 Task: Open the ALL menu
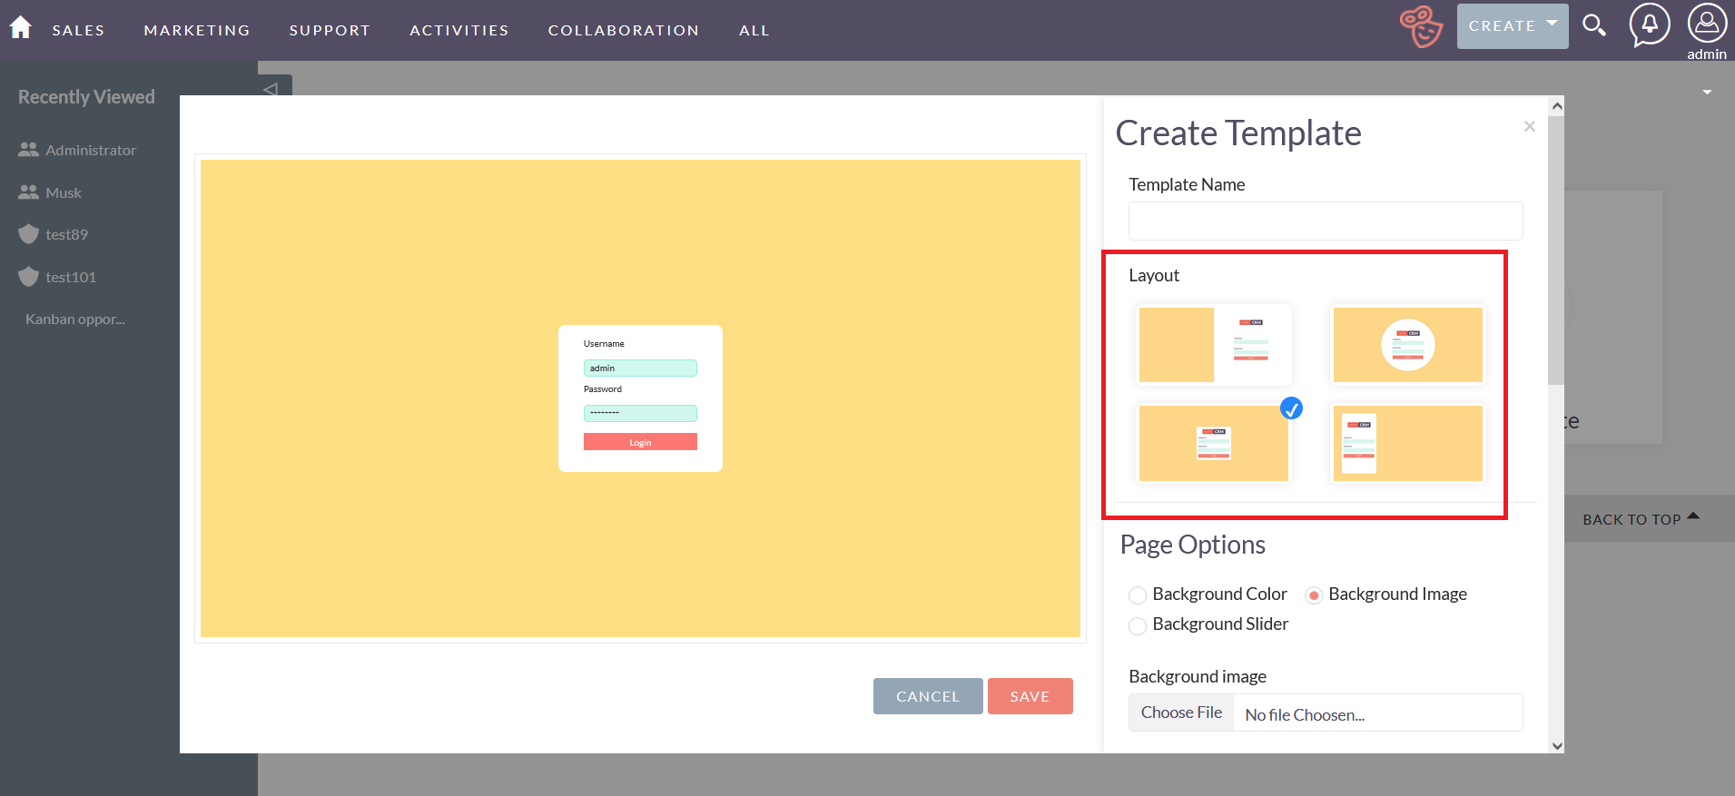(x=754, y=30)
